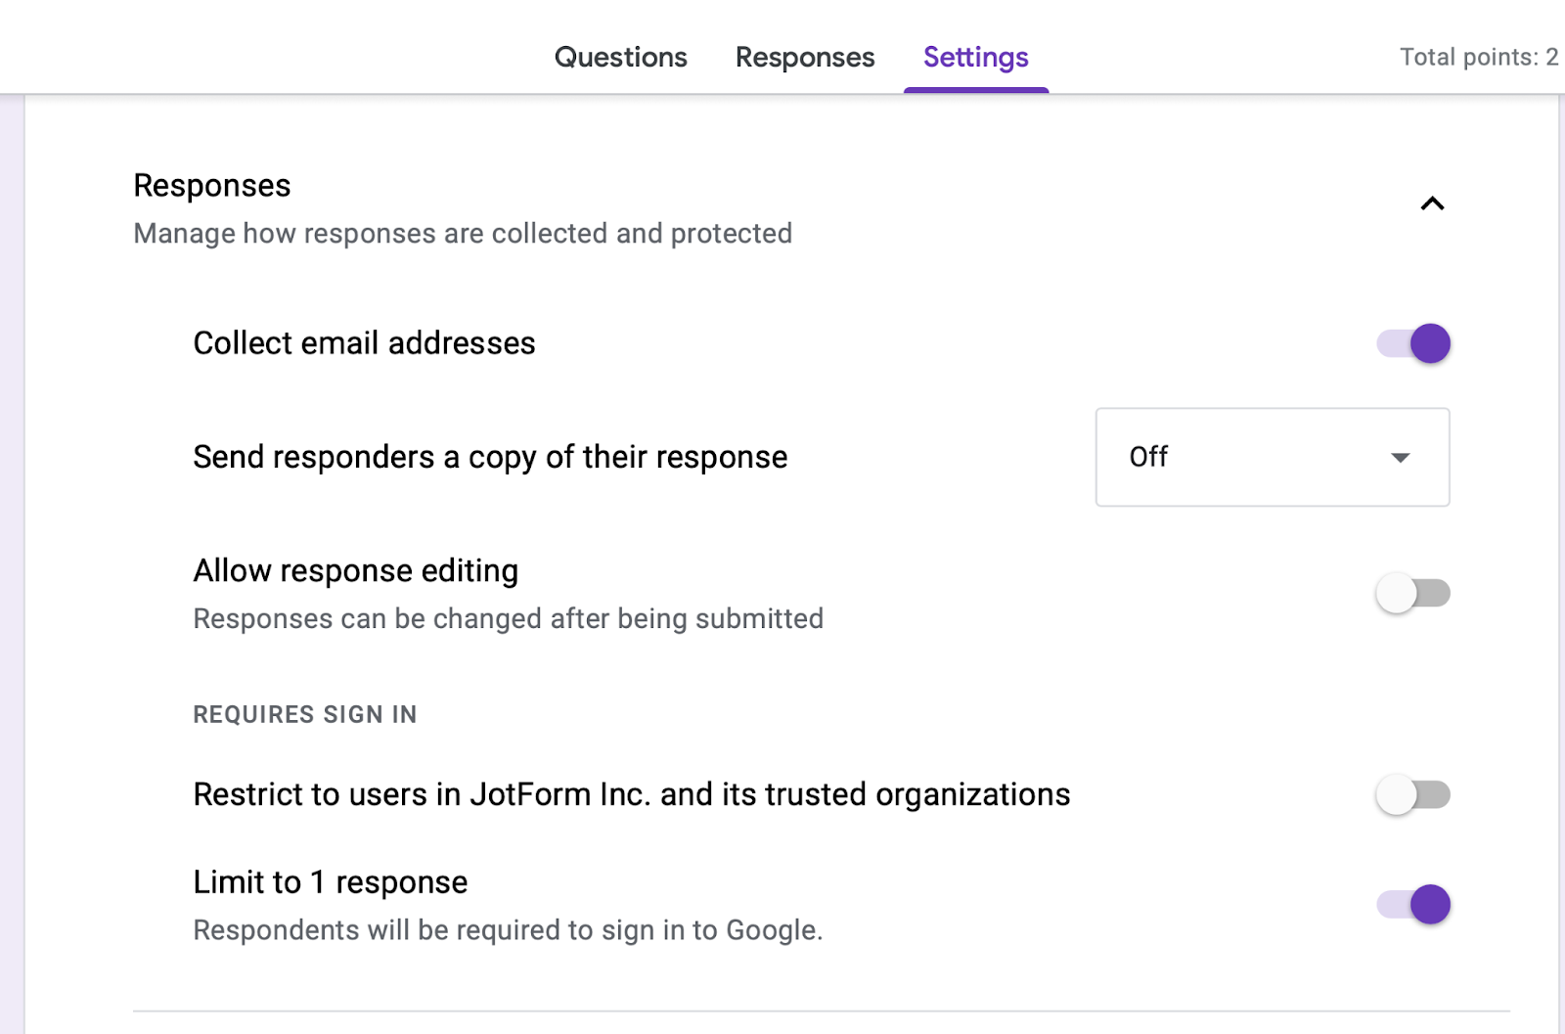Screen dimensions: 1565x1034
Task: Open the Responses tab
Action: (804, 57)
